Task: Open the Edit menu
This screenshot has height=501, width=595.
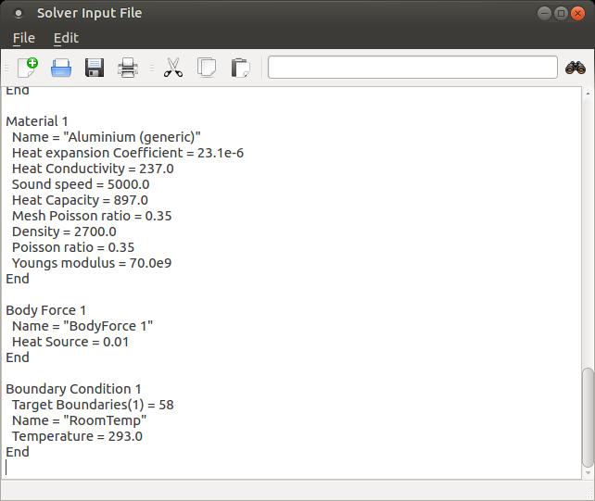Action: (x=66, y=38)
